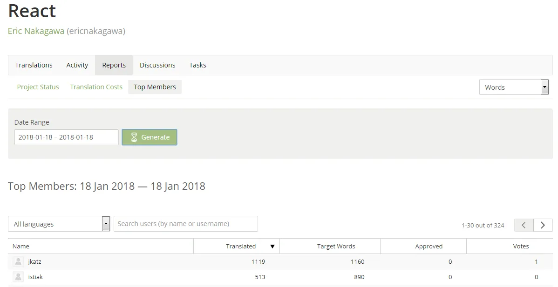Screen dimensions: 558x287
Task: Click the 1-30 out of 324 counter
Action: [x=483, y=226]
